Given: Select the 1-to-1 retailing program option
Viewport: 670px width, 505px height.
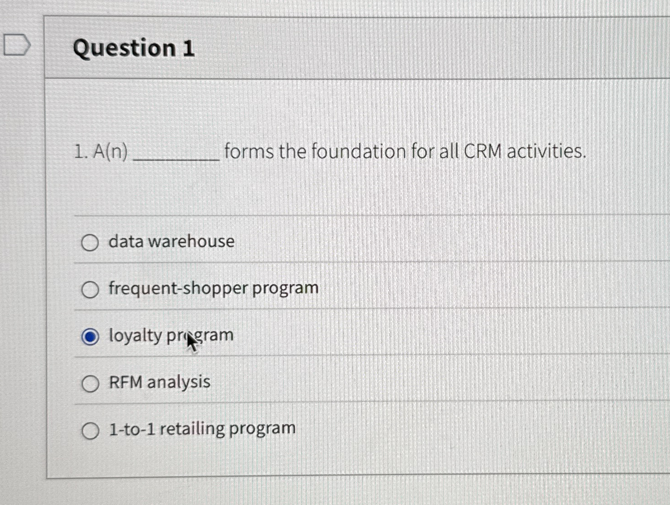Looking at the screenshot, I should 90,431.
